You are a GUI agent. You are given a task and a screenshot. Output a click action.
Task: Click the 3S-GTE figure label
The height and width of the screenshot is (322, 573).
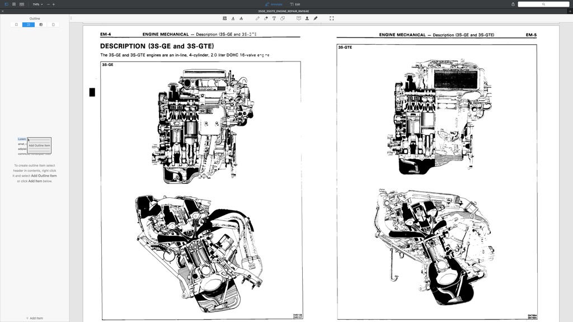pos(345,48)
